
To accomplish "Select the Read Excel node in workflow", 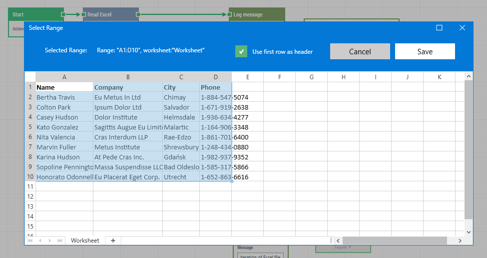I will [x=110, y=14].
